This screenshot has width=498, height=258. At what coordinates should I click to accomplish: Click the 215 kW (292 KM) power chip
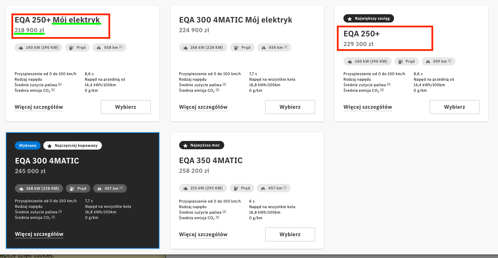click(203, 188)
